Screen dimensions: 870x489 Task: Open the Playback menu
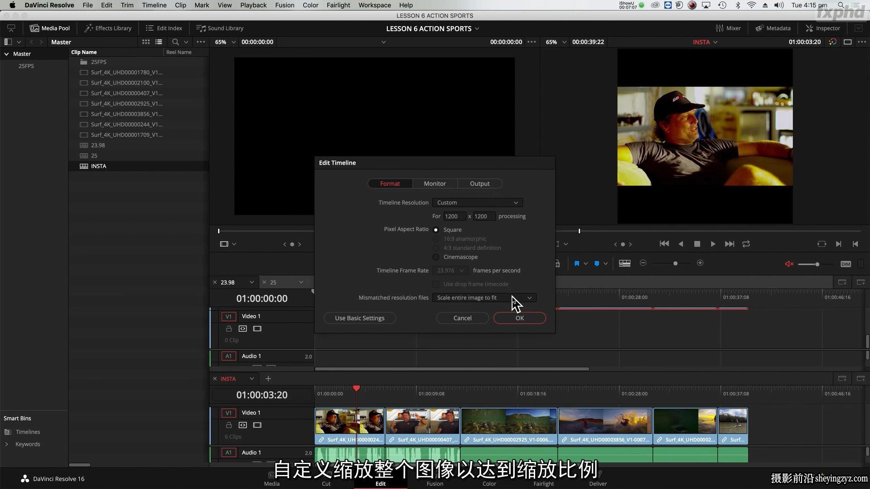click(253, 5)
